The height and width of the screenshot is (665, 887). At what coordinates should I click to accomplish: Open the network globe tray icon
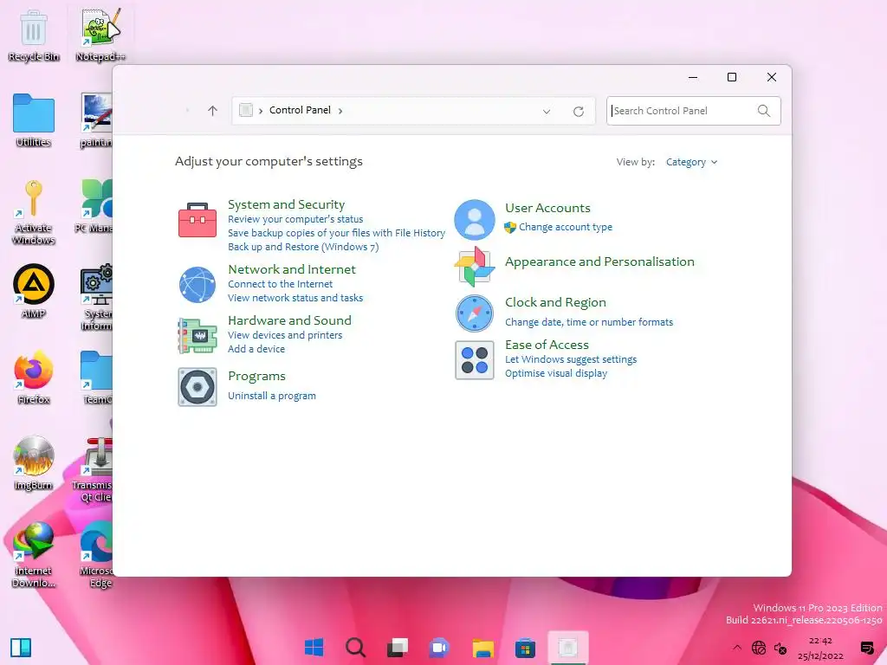click(x=759, y=648)
